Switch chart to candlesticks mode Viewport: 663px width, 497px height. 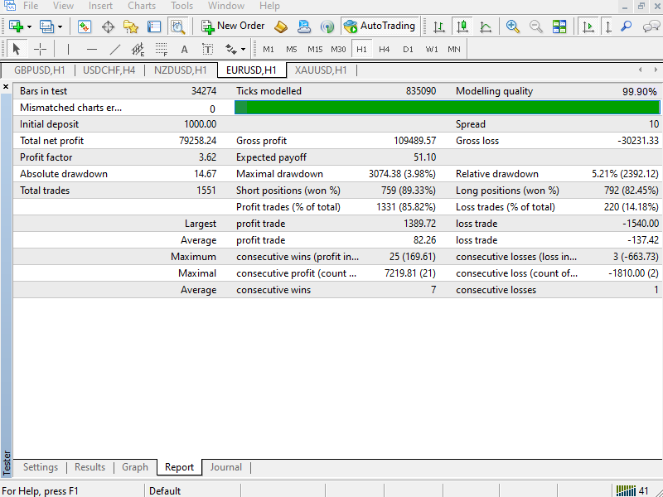point(462,27)
